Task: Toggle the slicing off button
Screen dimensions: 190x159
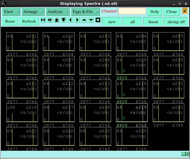Action: pyautogui.click(x=176, y=21)
